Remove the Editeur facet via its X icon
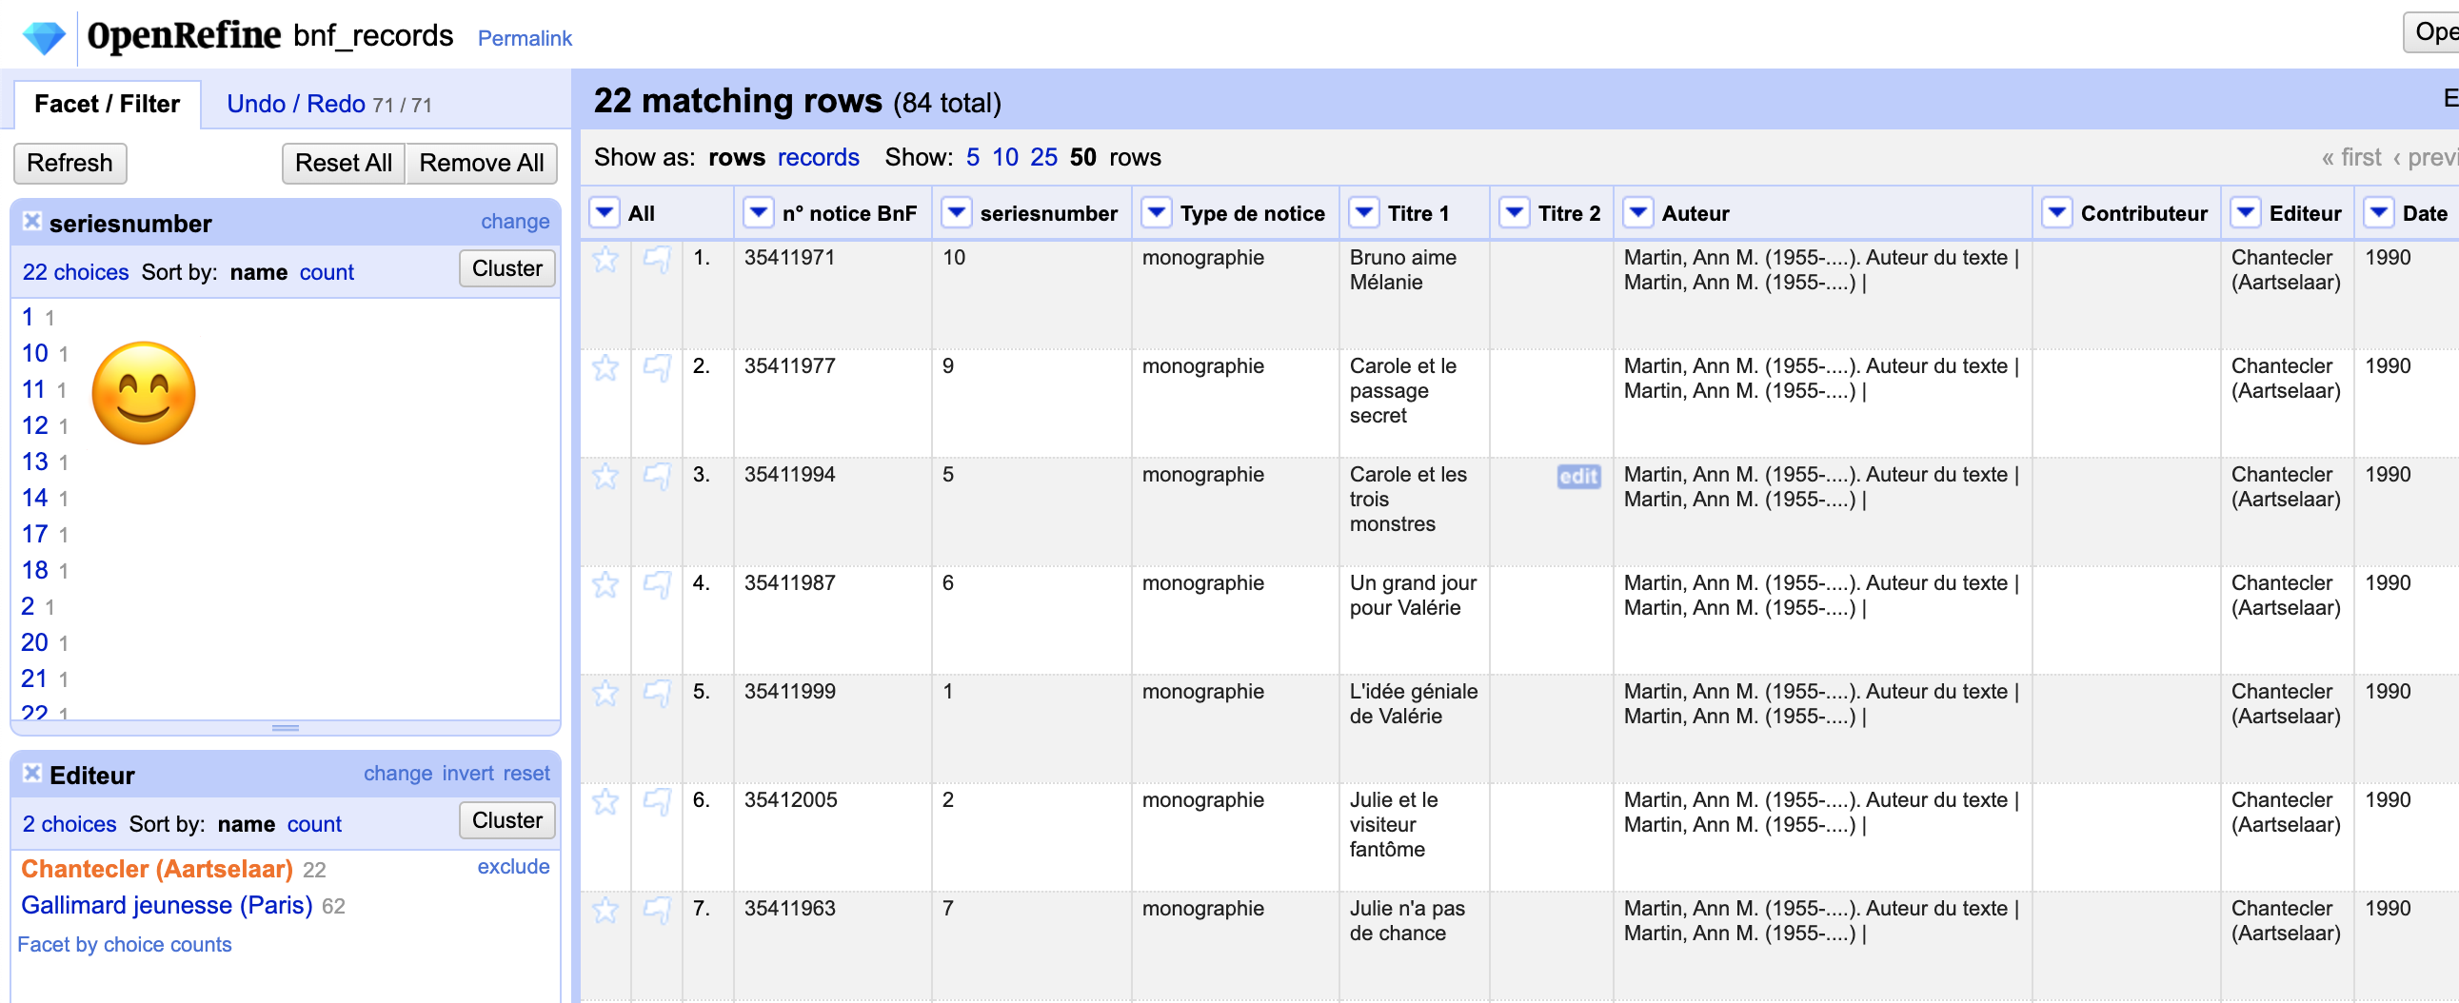The image size is (2459, 1003). tap(31, 772)
